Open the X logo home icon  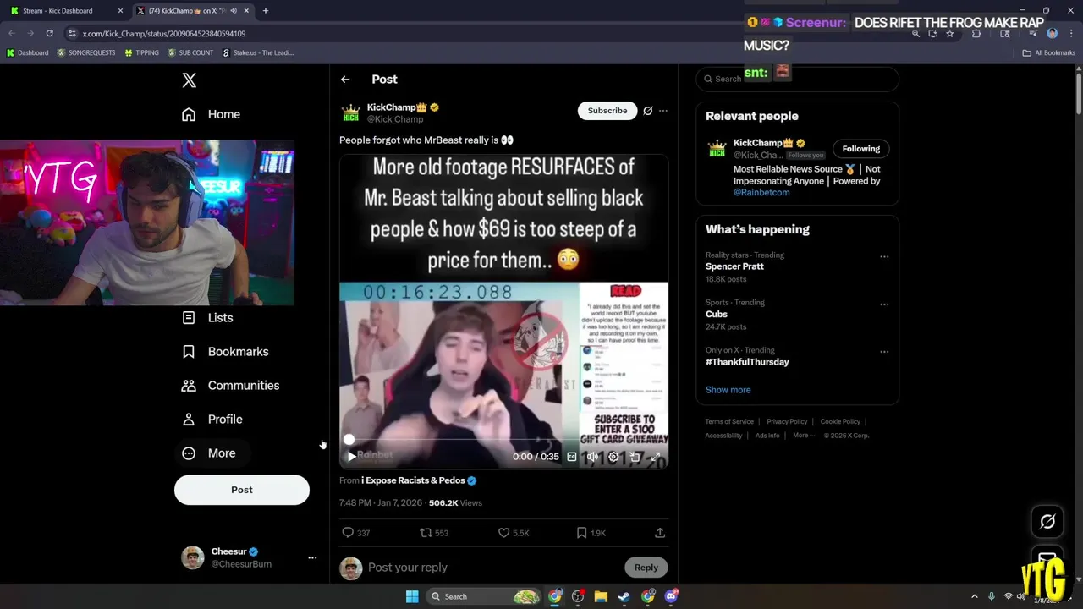click(190, 80)
